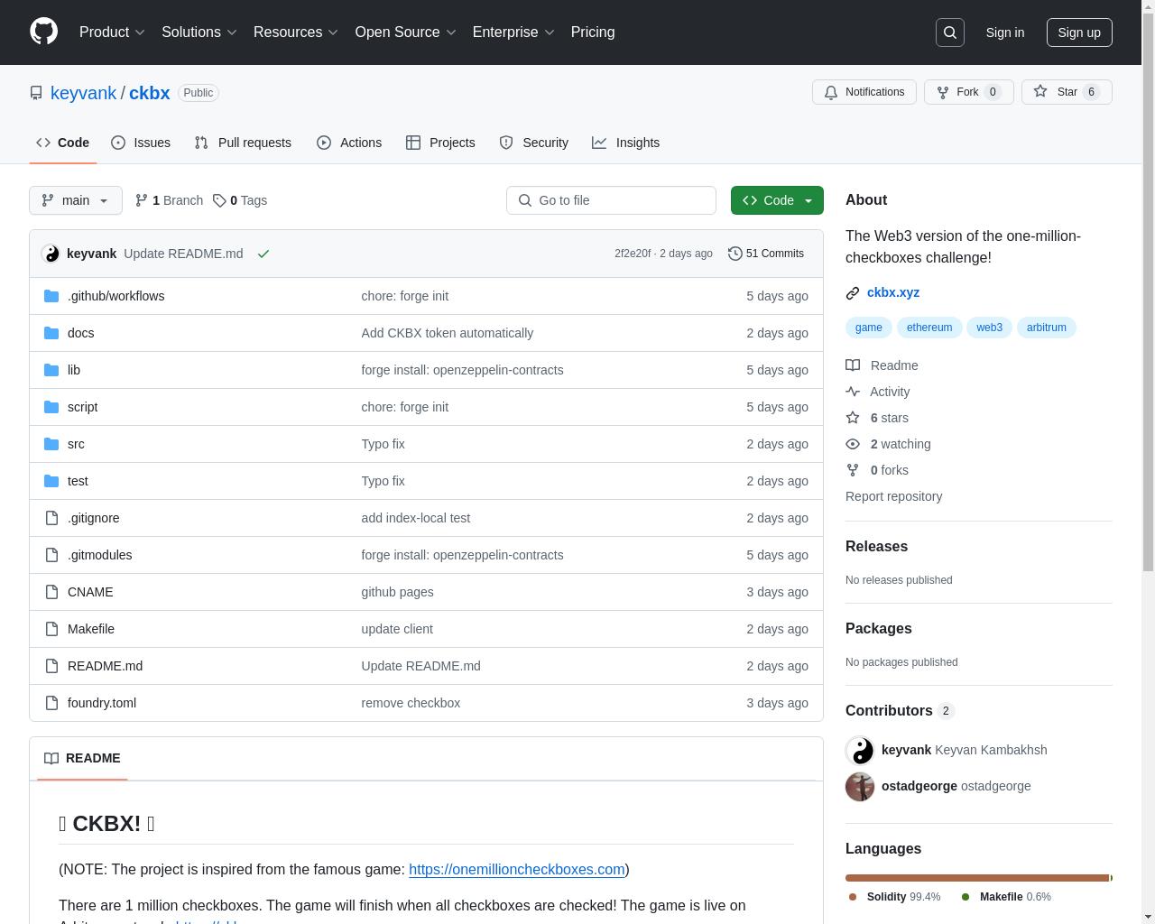Click the Makefile file icon
Image resolution: width=1155 pixels, height=924 pixels.
[x=51, y=629]
